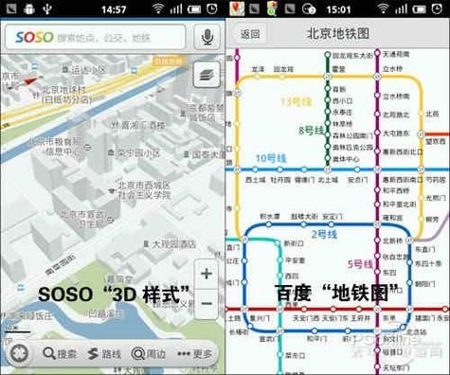The image size is (450, 375).
Task: Tap the 北土城 interchange station
Action: [328, 170]
